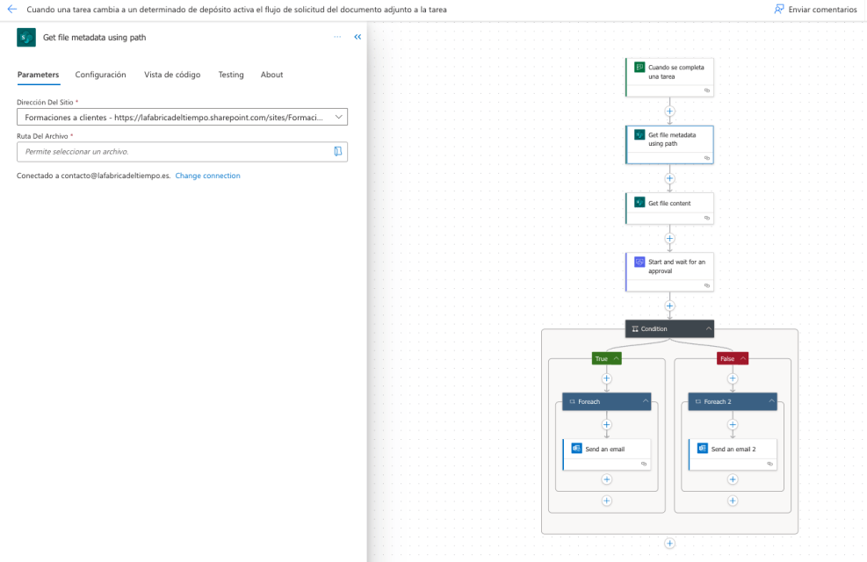The width and height of the screenshot is (867, 562).
Task: Select Cuando se completa una tarea card
Action: (669, 77)
